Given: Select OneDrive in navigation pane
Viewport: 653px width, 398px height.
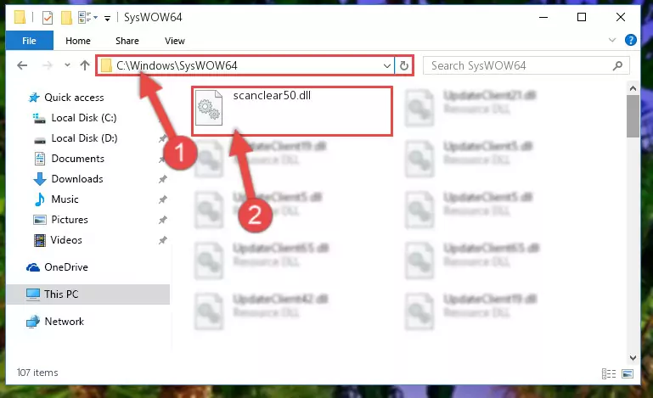Looking at the screenshot, I should tap(65, 267).
